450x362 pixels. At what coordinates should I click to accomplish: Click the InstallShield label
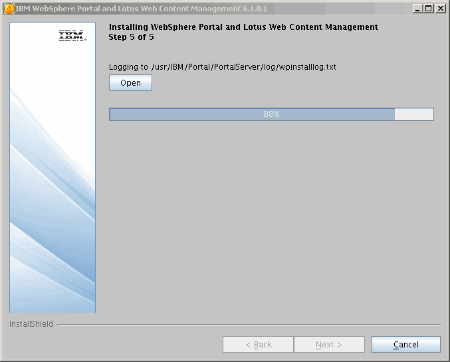tap(31, 325)
